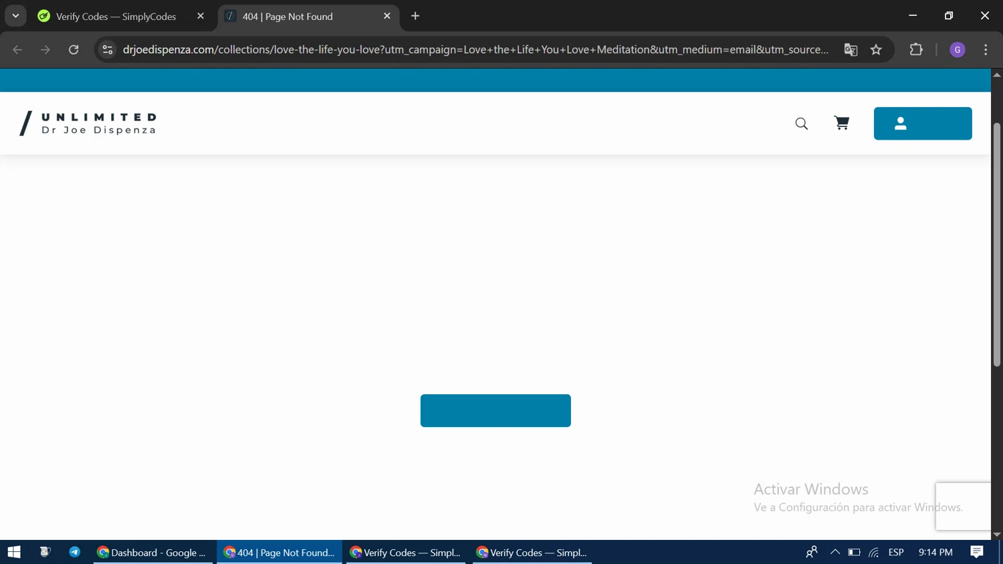Image resolution: width=1003 pixels, height=564 pixels.
Task: Open the Action Center notifications icon
Action: 977,552
